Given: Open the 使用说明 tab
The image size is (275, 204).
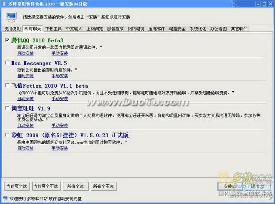Looking at the screenshot, I should 12,29.
